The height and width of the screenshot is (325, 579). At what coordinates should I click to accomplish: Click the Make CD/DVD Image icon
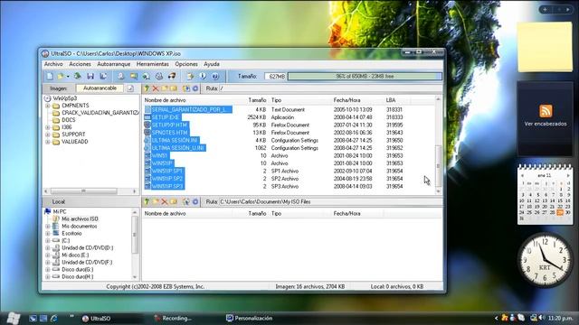(x=120, y=76)
